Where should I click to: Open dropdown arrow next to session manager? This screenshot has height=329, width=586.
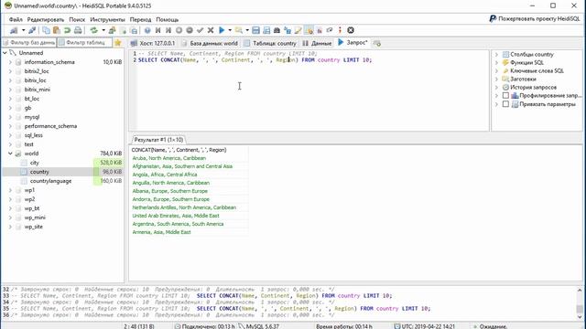[x=23, y=30]
